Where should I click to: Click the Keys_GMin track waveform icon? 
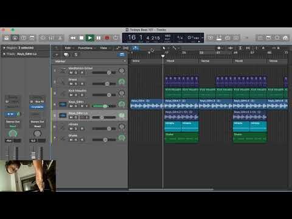pos(63,105)
